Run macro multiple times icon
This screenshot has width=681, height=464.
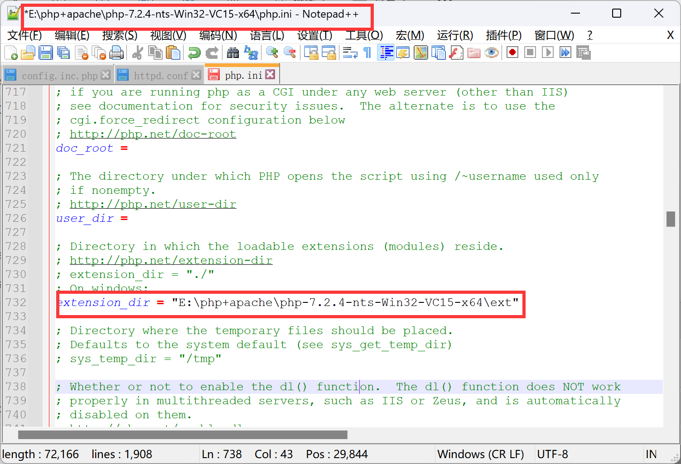[x=565, y=53]
